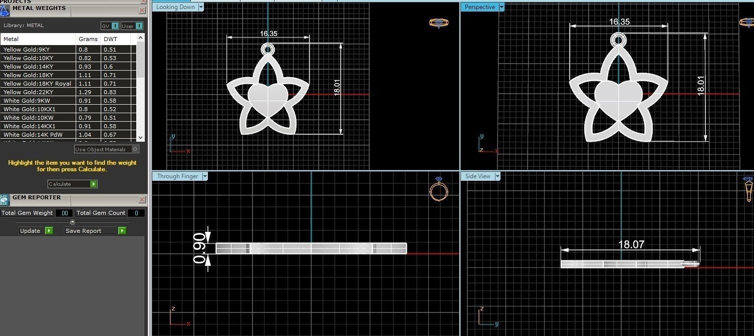Select White Gold:14K PdW row

(68, 135)
